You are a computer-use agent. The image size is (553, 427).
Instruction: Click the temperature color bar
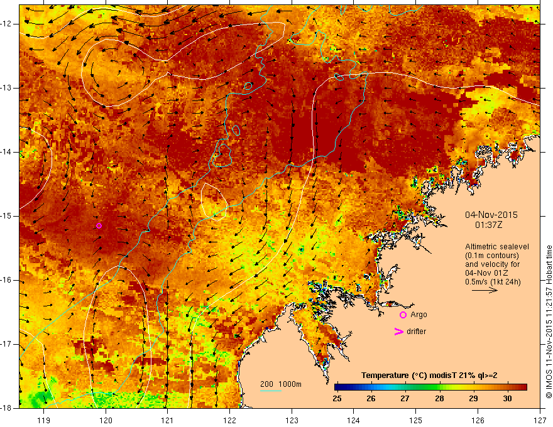click(430, 387)
